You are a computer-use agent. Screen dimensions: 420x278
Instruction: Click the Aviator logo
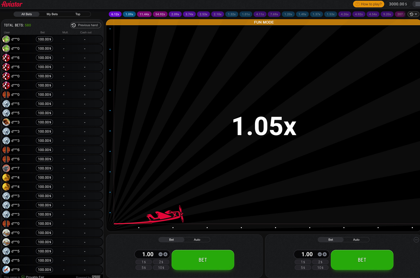coord(12,4)
